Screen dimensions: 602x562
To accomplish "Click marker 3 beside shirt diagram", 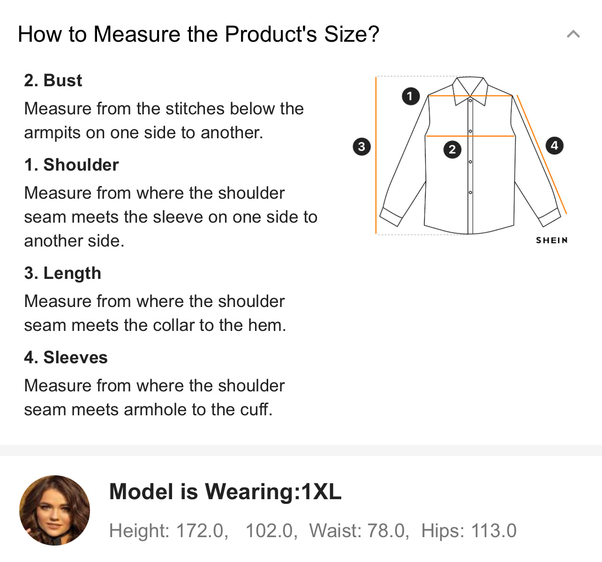I will click(x=361, y=147).
